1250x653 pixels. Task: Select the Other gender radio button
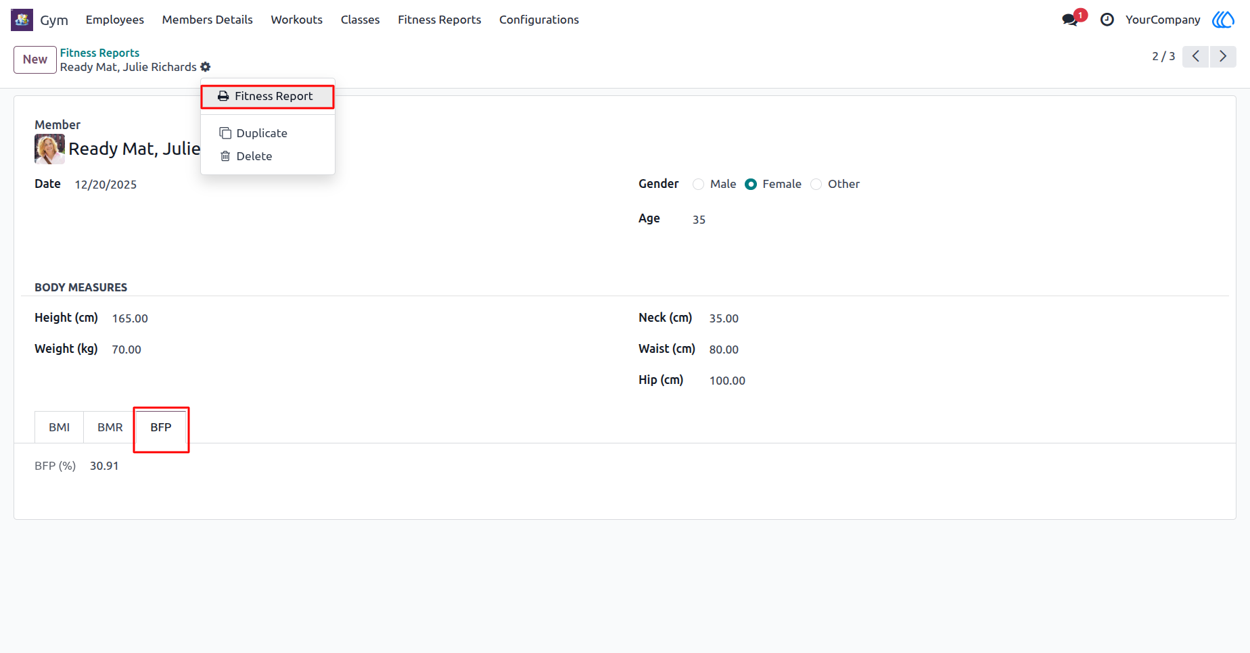point(816,185)
